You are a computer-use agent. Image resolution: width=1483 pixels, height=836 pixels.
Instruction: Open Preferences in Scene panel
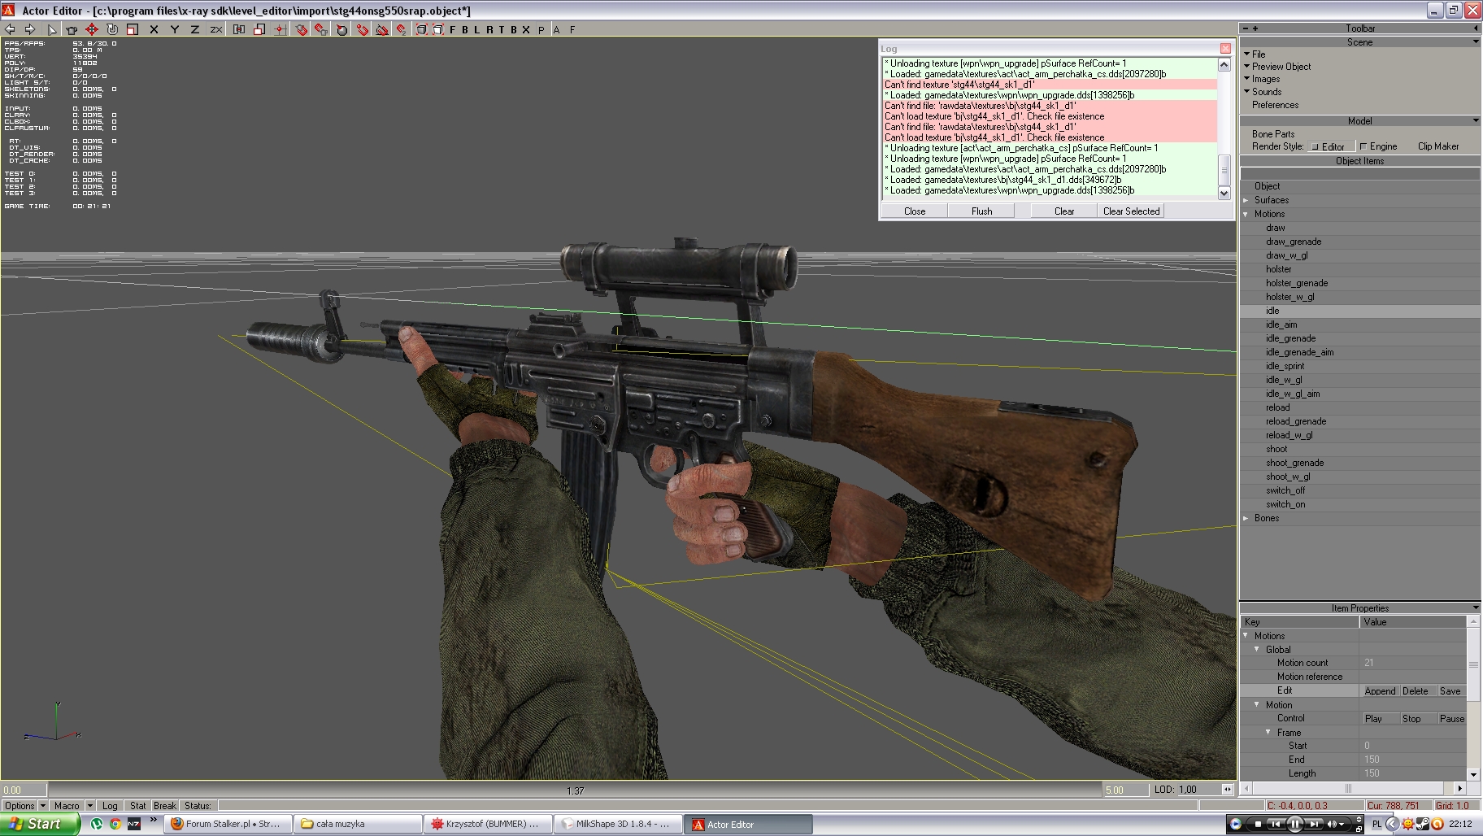point(1275,105)
